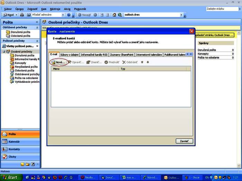The height and width of the screenshot is (181, 242).
Task: Collapse the Pošta navigation pane chevron
Action: point(37,22)
